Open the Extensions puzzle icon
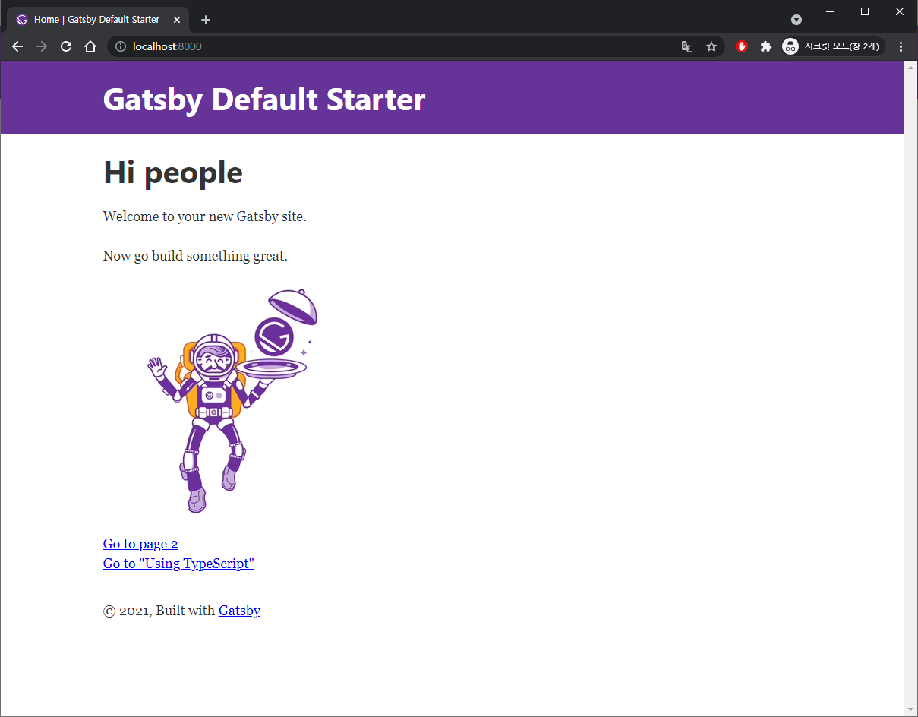 coord(766,46)
